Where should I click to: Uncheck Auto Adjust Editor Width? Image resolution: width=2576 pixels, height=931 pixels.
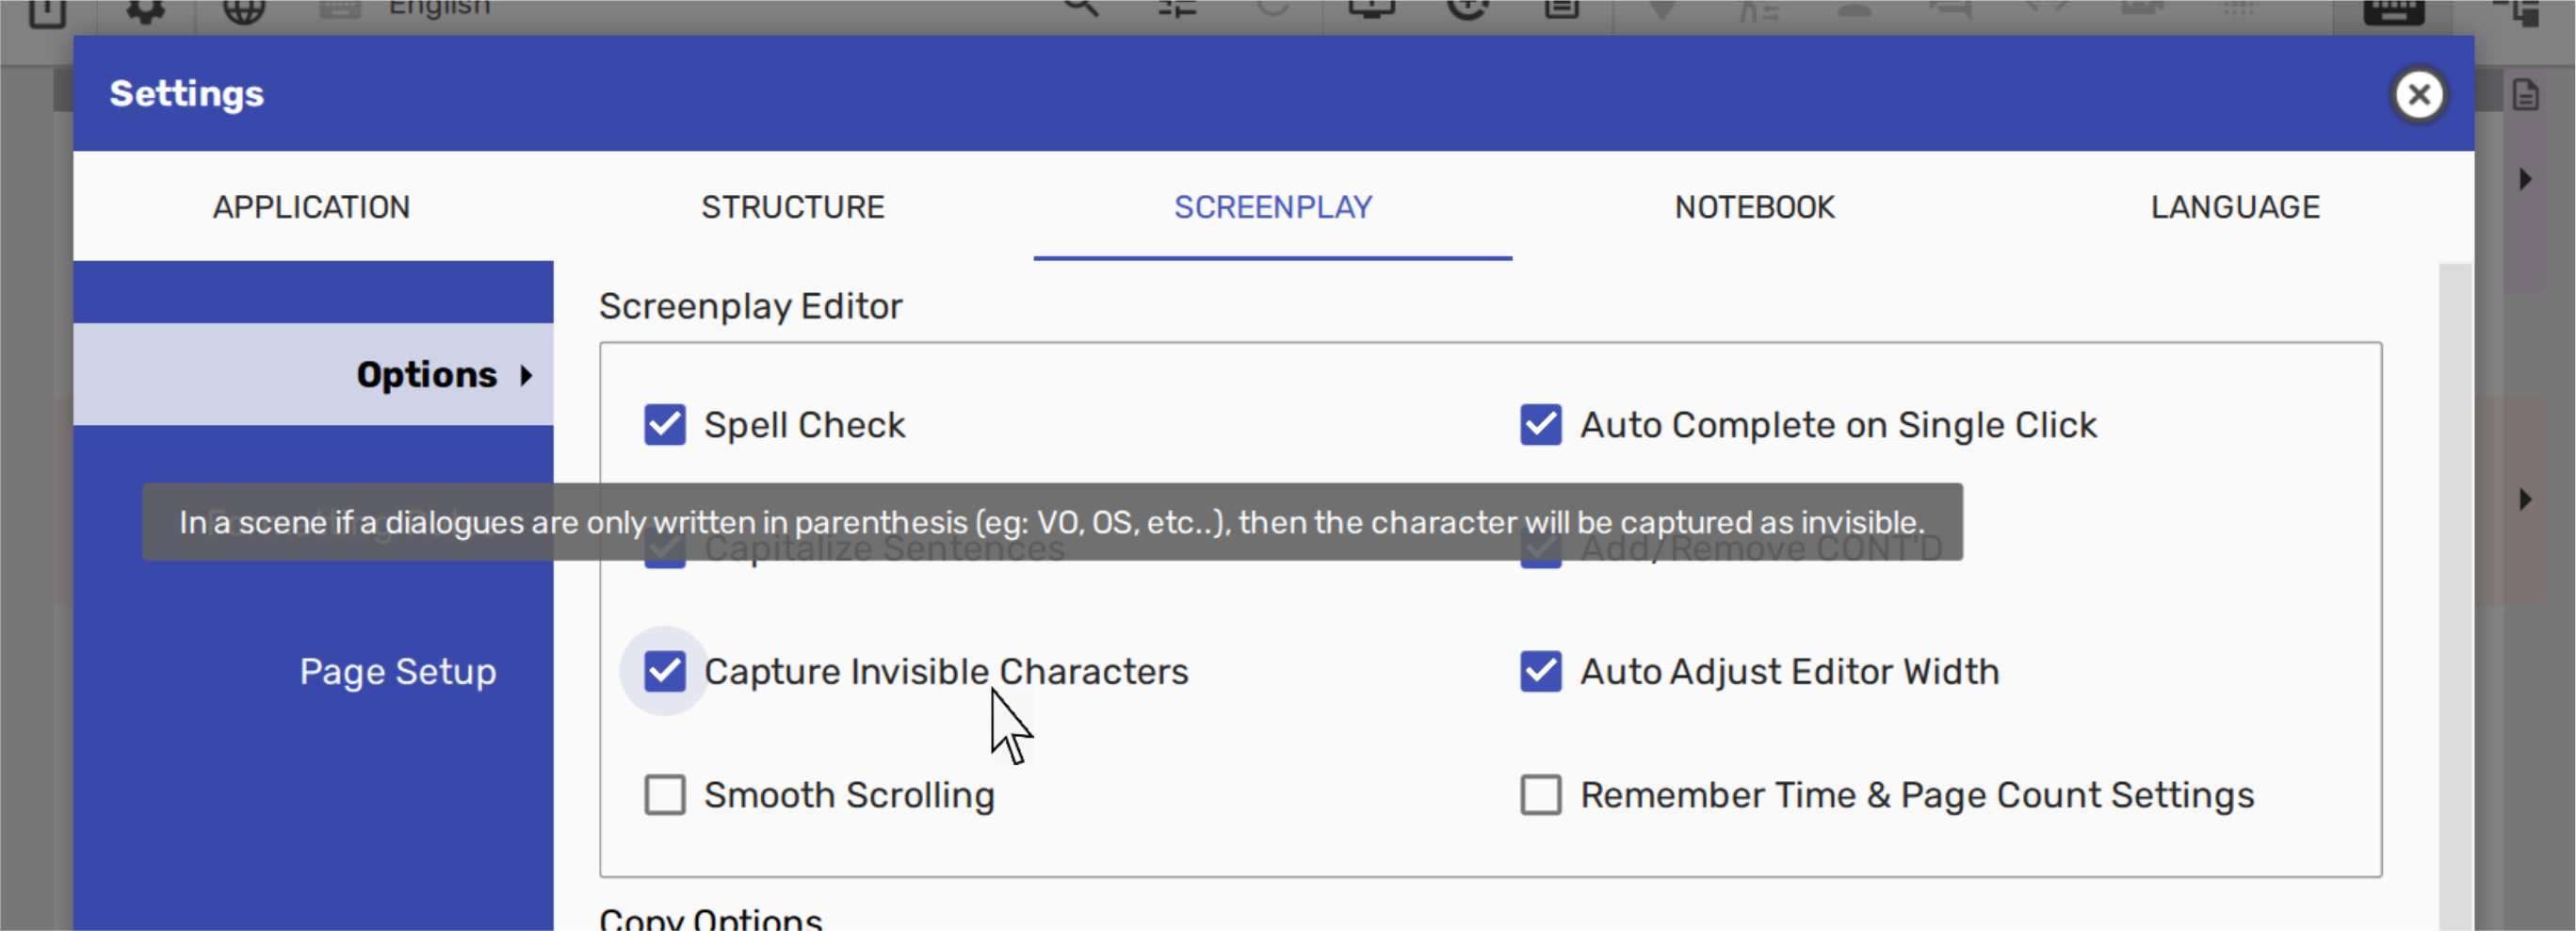coord(1540,671)
